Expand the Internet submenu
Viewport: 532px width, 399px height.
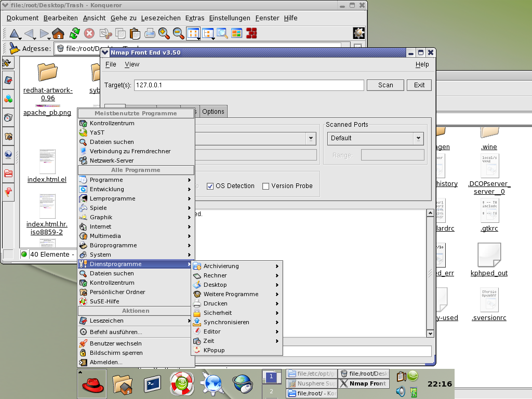click(136, 227)
